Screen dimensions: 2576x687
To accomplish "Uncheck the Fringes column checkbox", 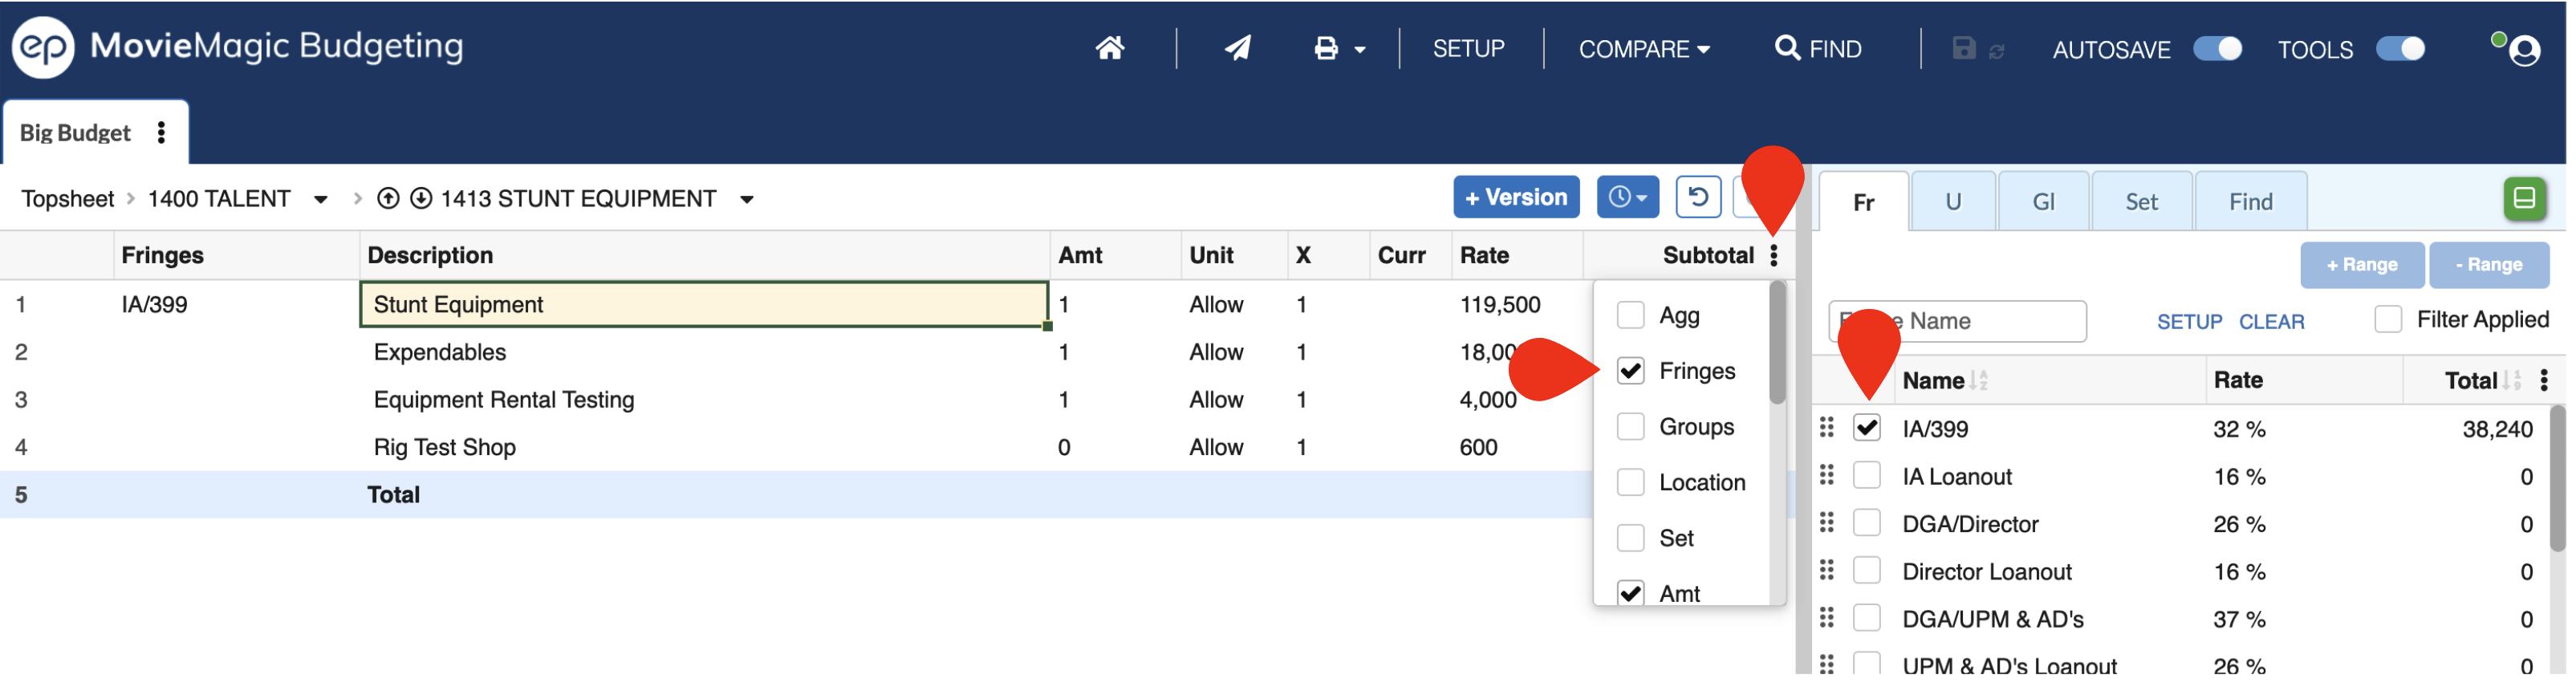I will (1631, 371).
